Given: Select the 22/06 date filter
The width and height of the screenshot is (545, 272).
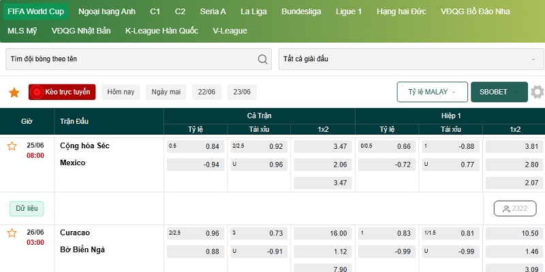Looking at the screenshot, I should coord(206,92).
